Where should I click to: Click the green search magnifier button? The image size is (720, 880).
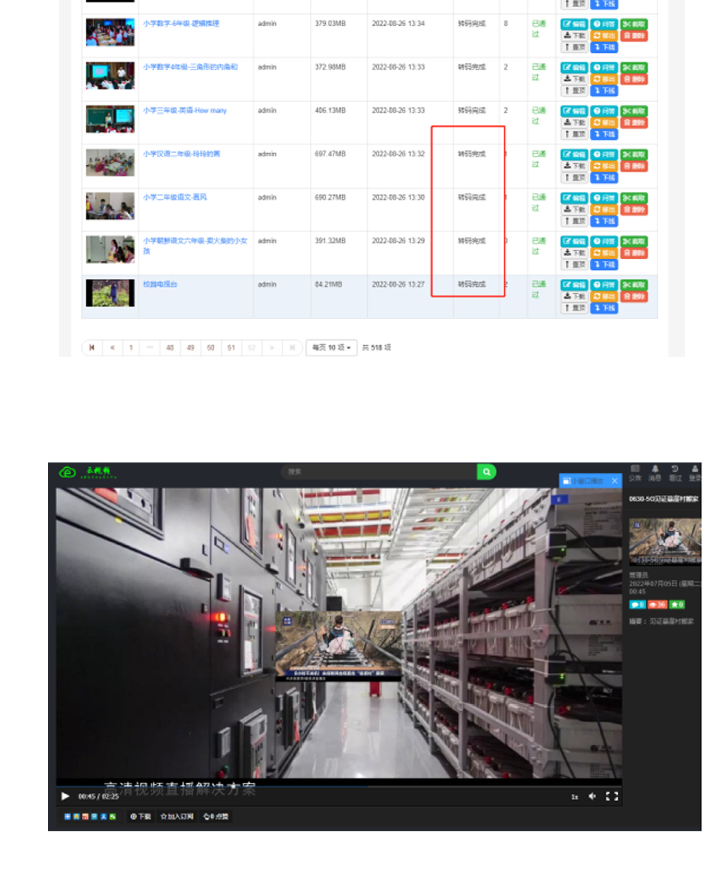pyautogui.click(x=486, y=471)
